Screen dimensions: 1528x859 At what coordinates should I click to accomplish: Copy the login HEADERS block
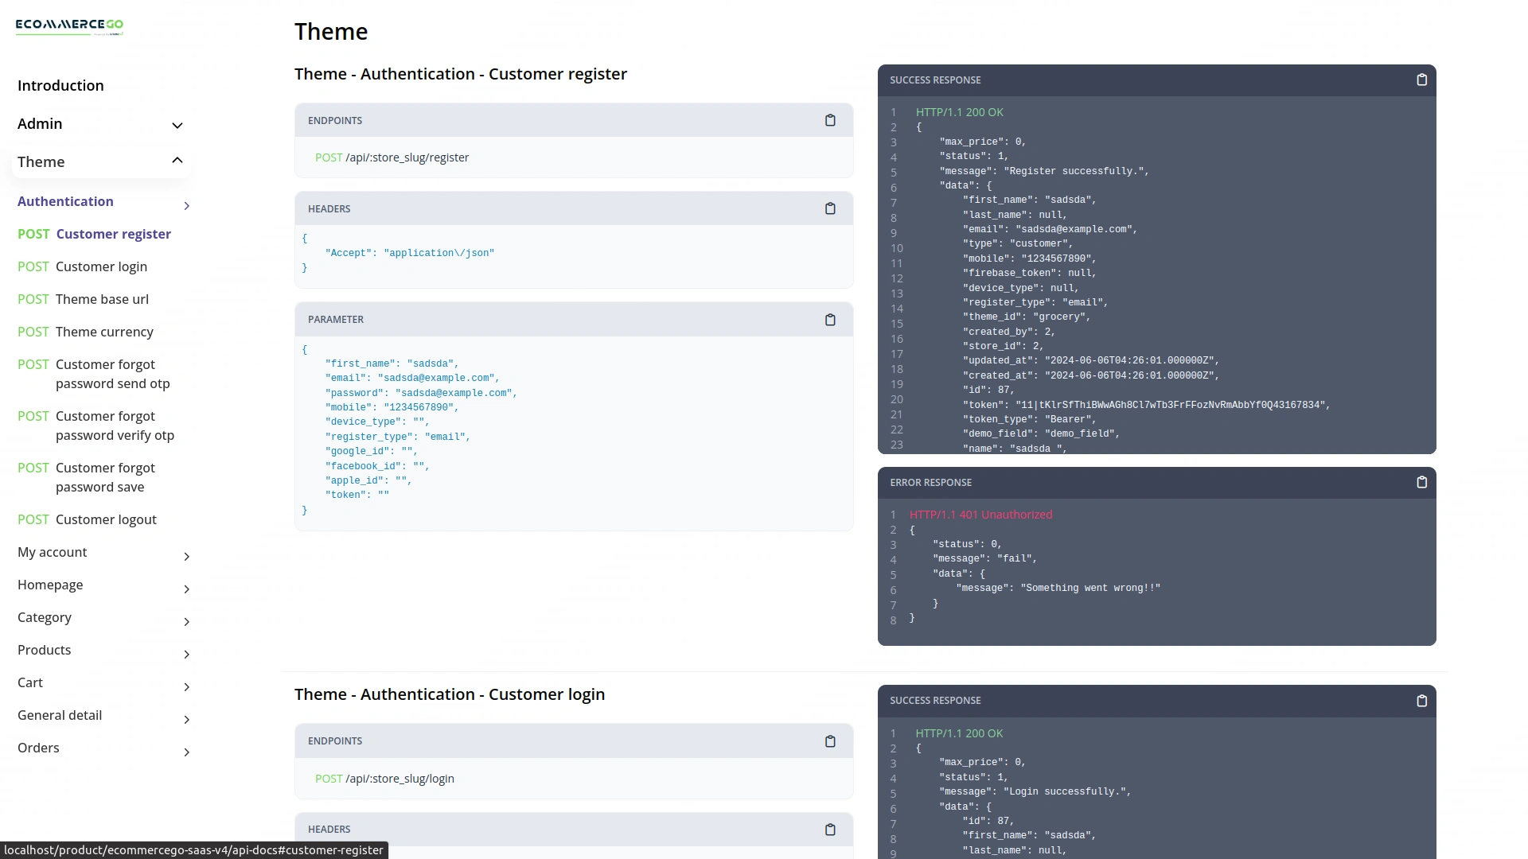(x=830, y=830)
